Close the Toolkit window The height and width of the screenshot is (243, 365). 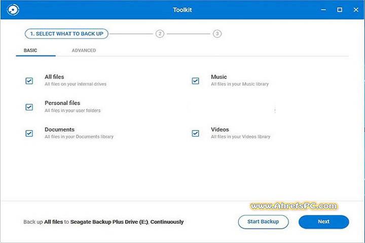pos(356,10)
